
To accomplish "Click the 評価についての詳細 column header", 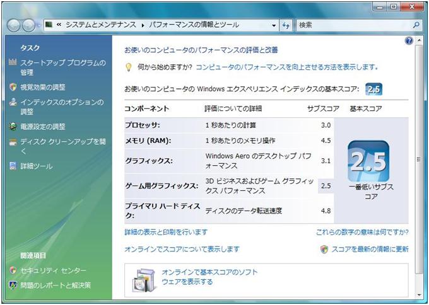I will point(233,109).
